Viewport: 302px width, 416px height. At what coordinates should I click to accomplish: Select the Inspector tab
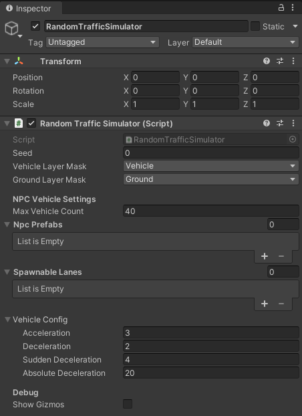31,9
